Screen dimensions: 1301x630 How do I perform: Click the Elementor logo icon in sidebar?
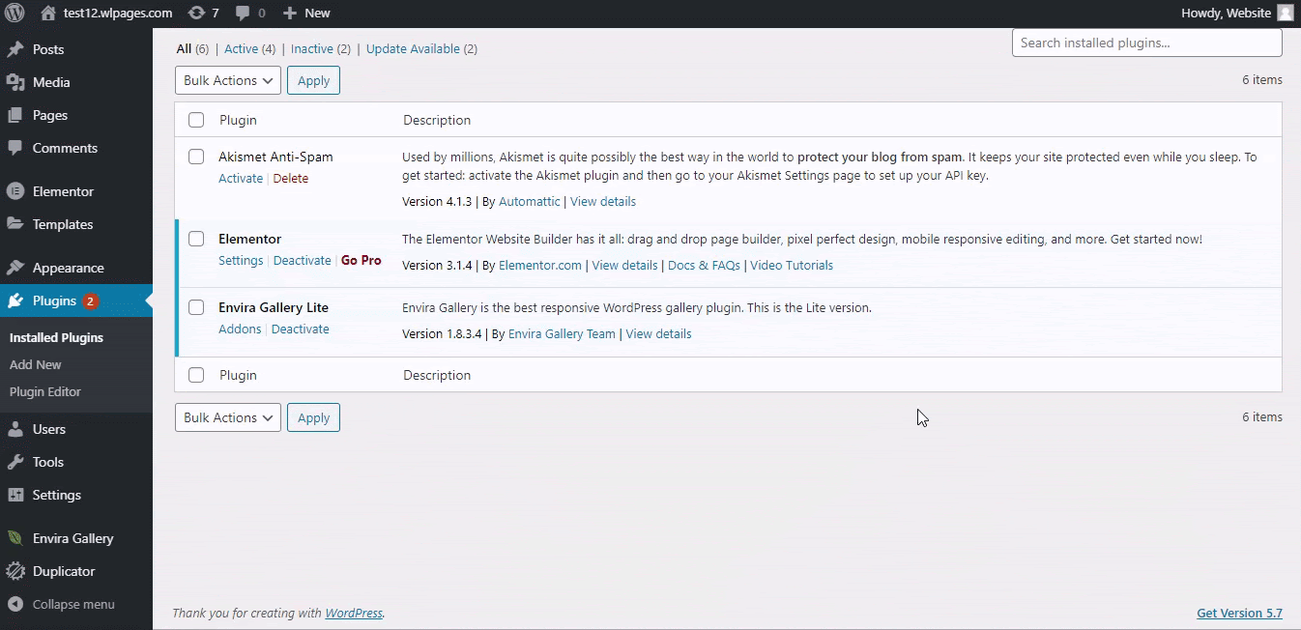click(14, 191)
